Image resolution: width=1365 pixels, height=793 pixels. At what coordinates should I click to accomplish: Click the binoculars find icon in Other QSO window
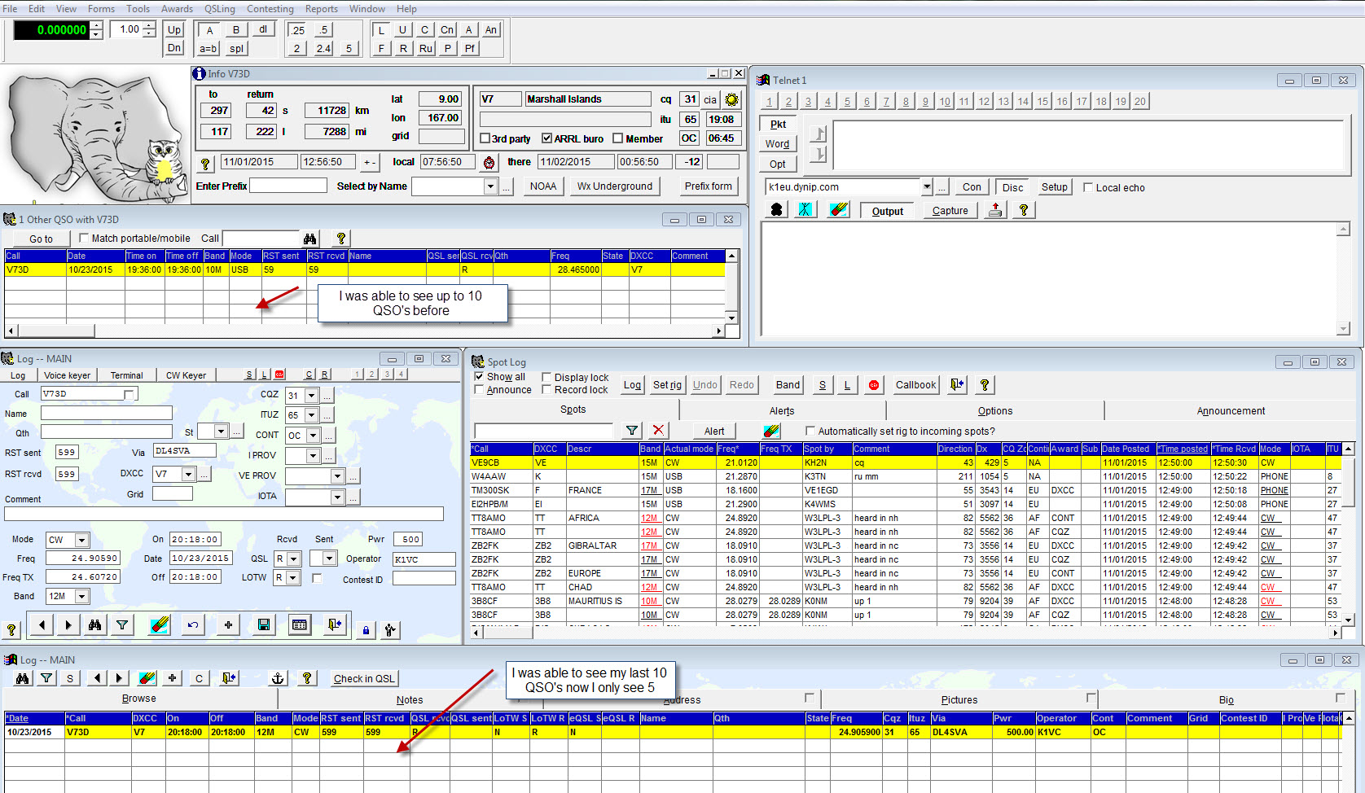coord(309,239)
